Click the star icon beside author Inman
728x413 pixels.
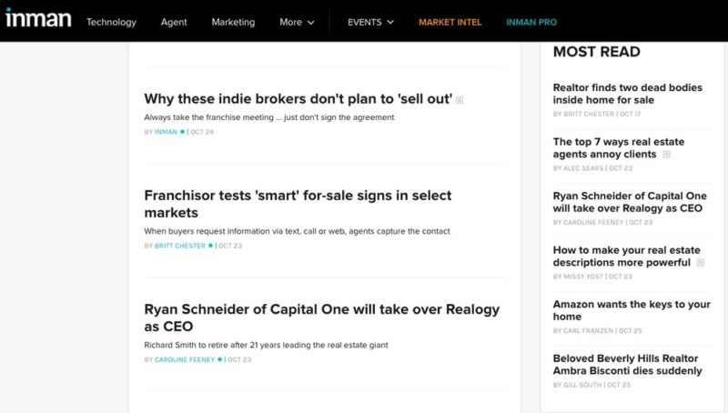pyautogui.click(x=182, y=132)
